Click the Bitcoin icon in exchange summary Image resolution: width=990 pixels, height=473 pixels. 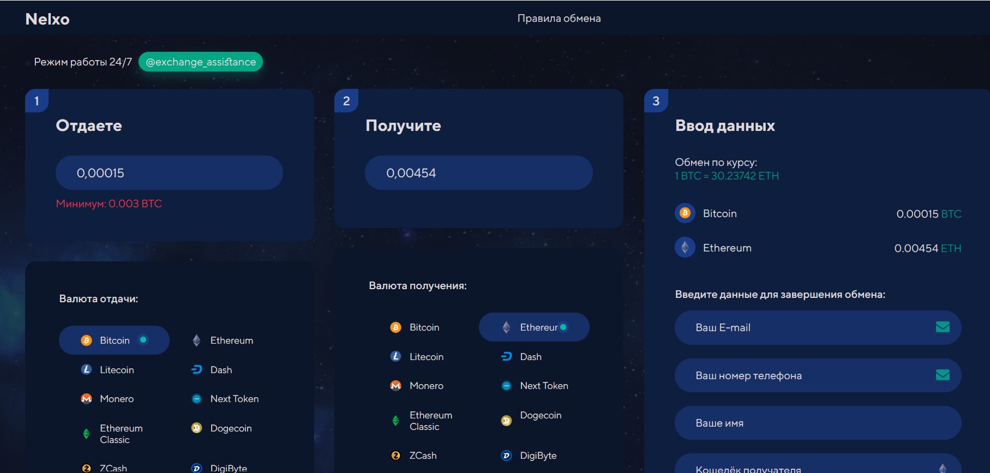coord(685,213)
